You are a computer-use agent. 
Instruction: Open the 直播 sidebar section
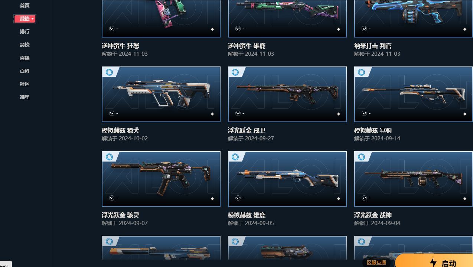pyautogui.click(x=25, y=58)
